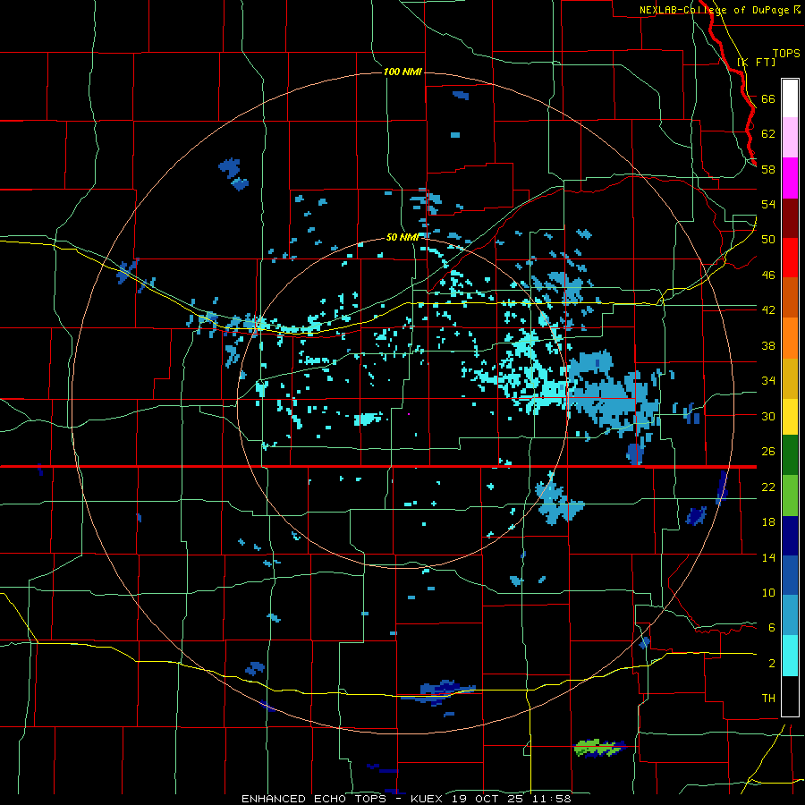
Task: Click the 14 value on the scale
Action: pyautogui.click(x=768, y=557)
